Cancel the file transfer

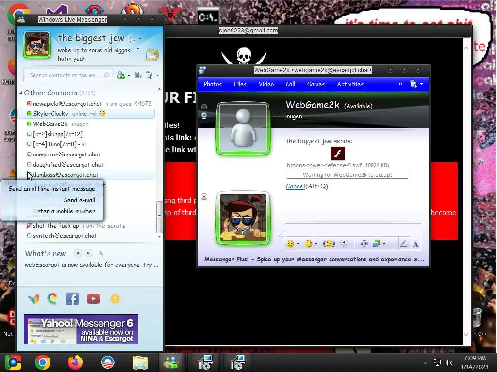[x=296, y=186]
